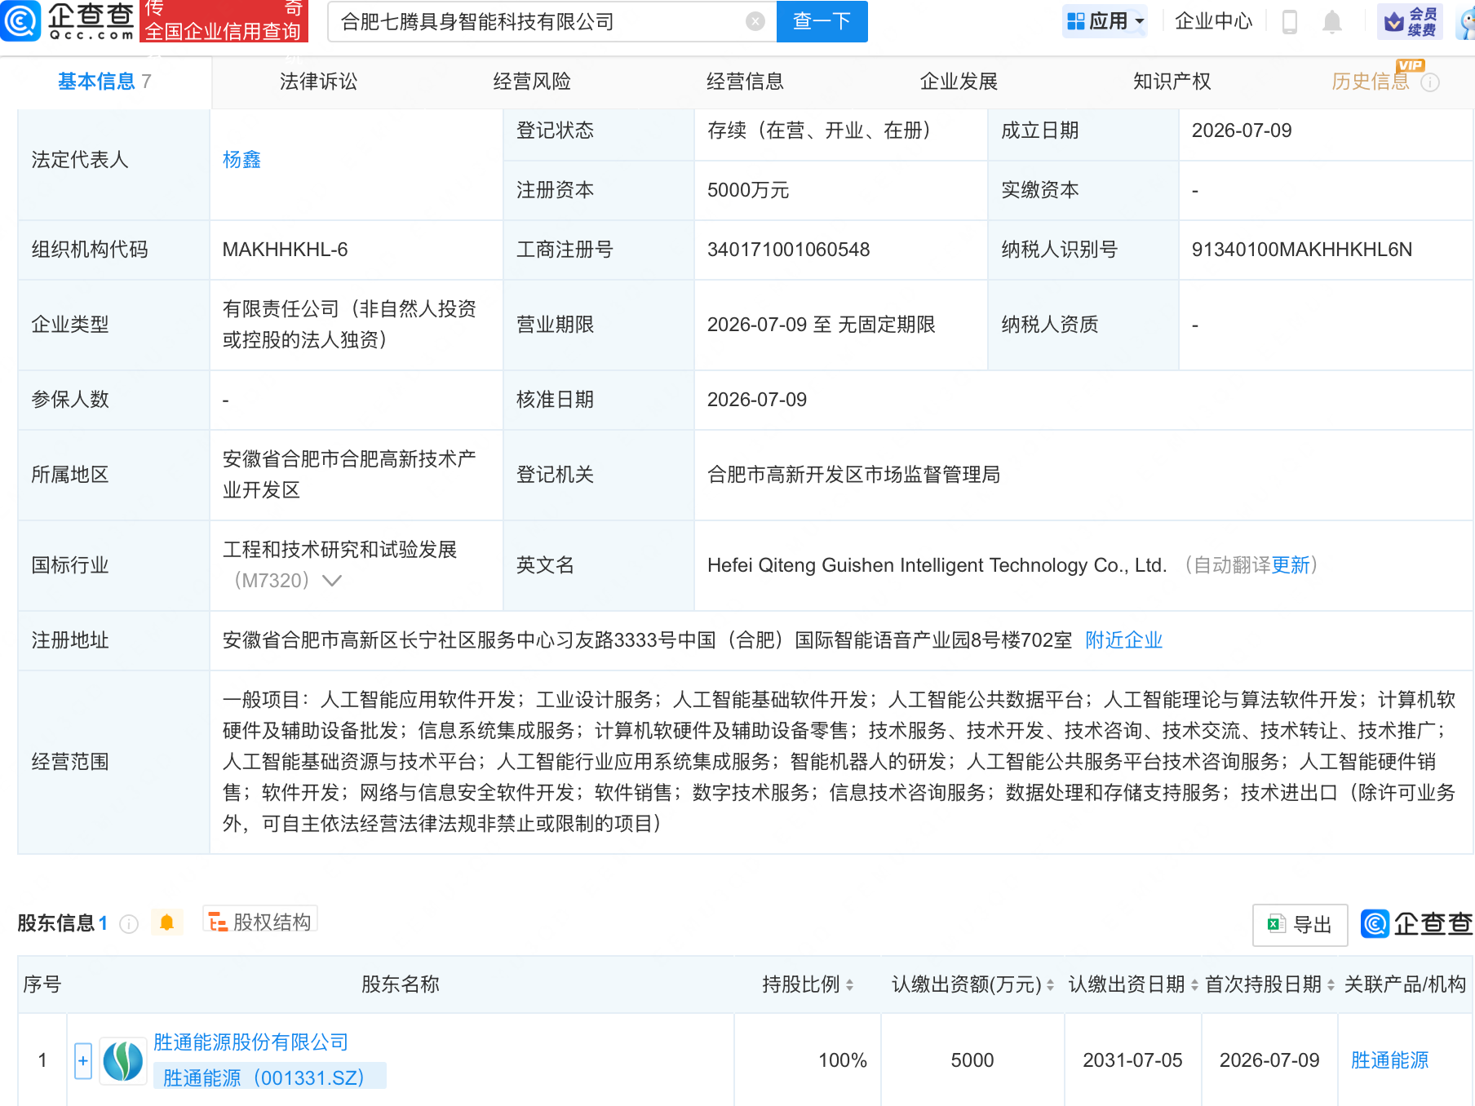Click organization code MAKHHKHL-6
Image resolution: width=1475 pixels, height=1106 pixels.
[x=285, y=250]
